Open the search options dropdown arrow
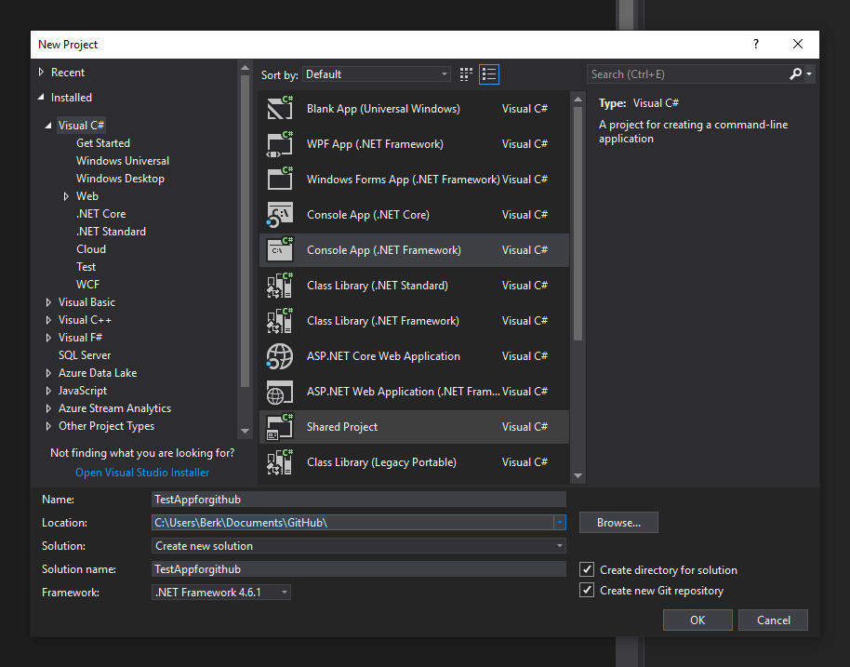Image resolution: width=850 pixels, height=667 pixels. coord(809,73)
